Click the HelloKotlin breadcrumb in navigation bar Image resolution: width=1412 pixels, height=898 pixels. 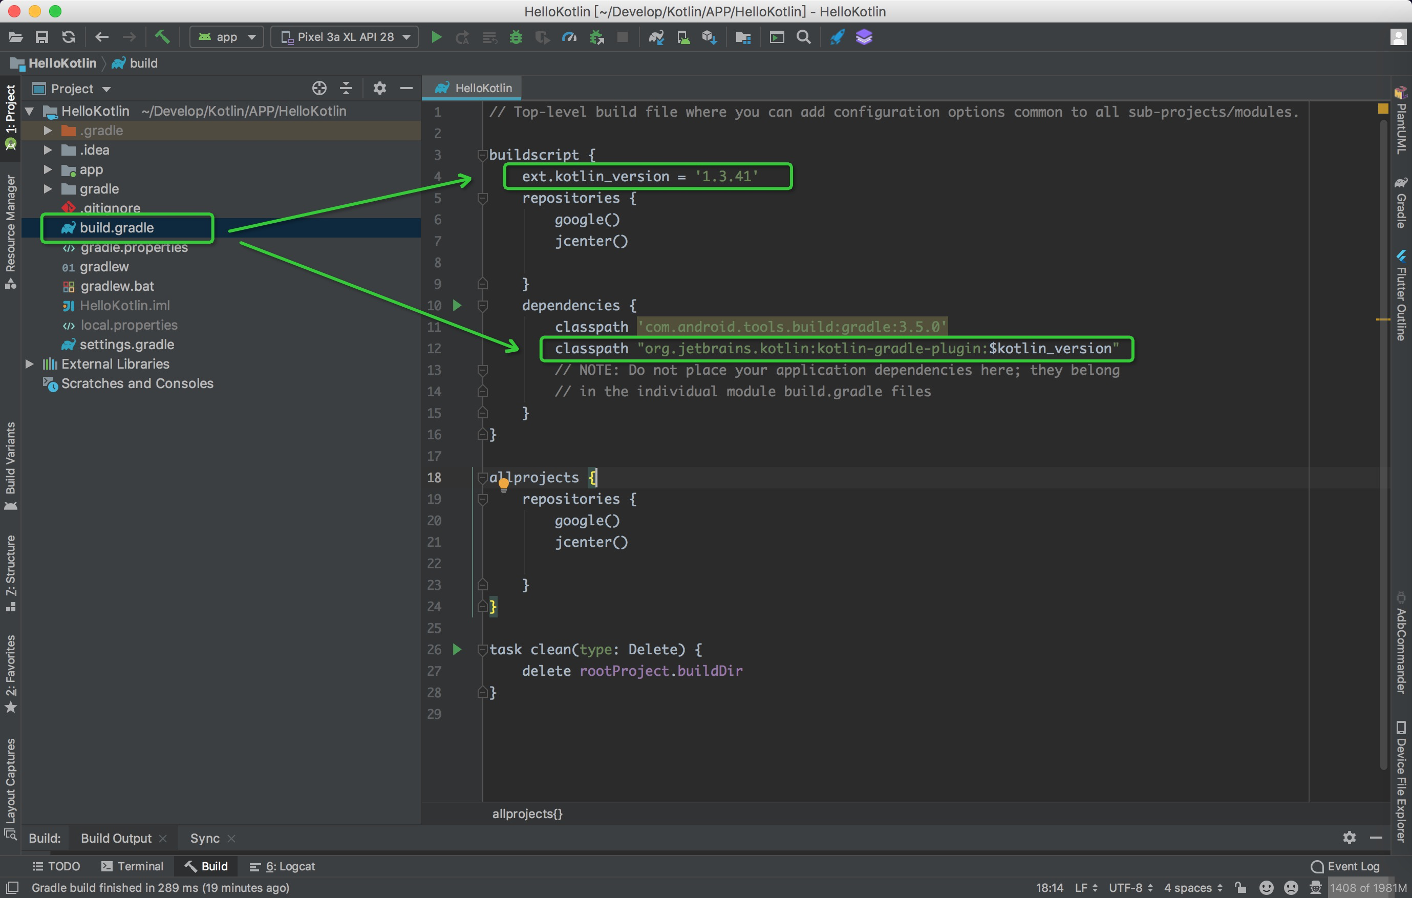[54, 63]
